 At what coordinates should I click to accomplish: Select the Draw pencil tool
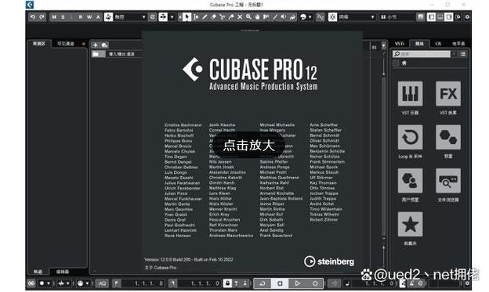[205, 16]
